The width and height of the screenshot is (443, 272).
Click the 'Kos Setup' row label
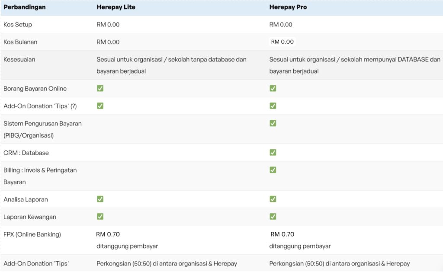click(x=17, y=25)
